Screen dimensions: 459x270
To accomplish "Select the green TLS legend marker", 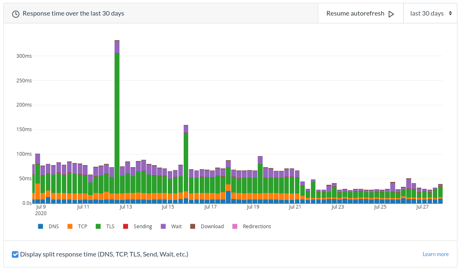I will [98, 226].
